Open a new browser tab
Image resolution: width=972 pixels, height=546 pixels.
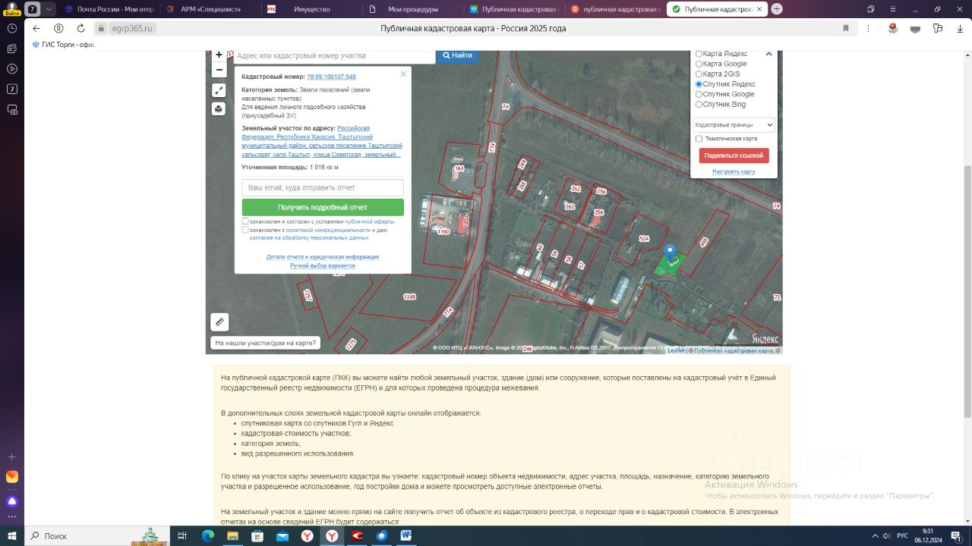click(x=777, y=9)
